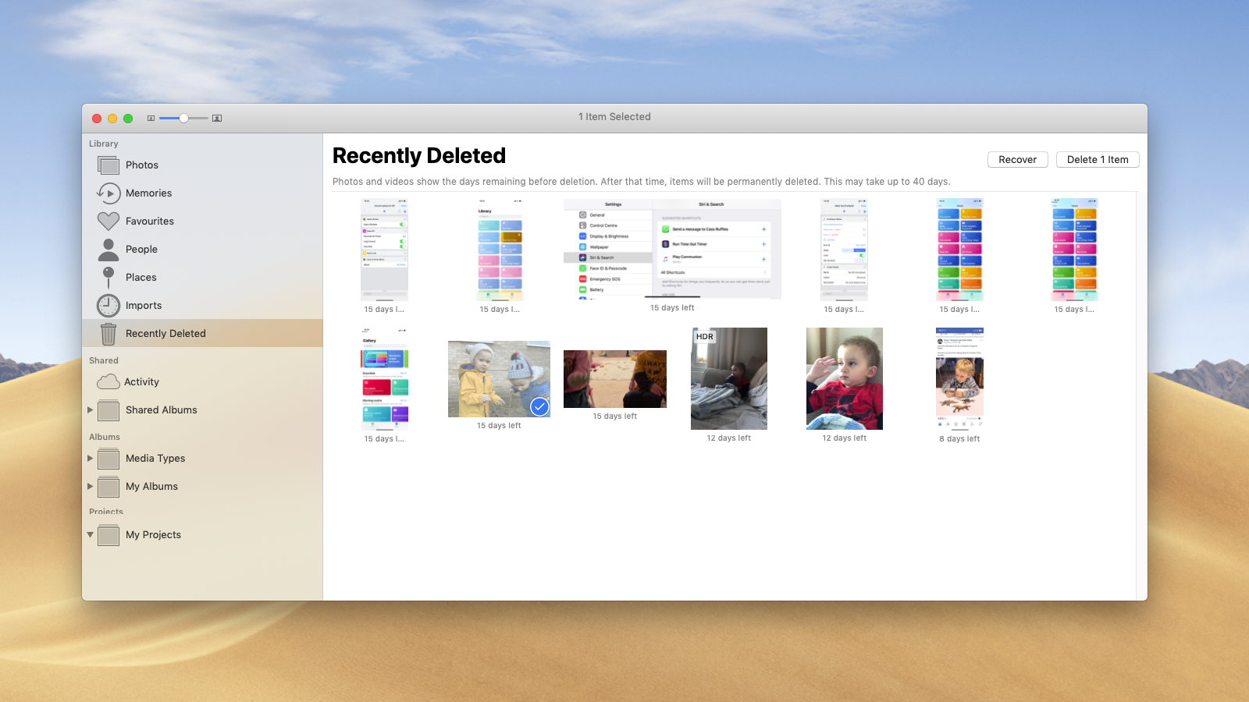The width and height of the screenshot is (1249, 702).
Task: Select the Favourites heart icon
Action: click(109, 221)
